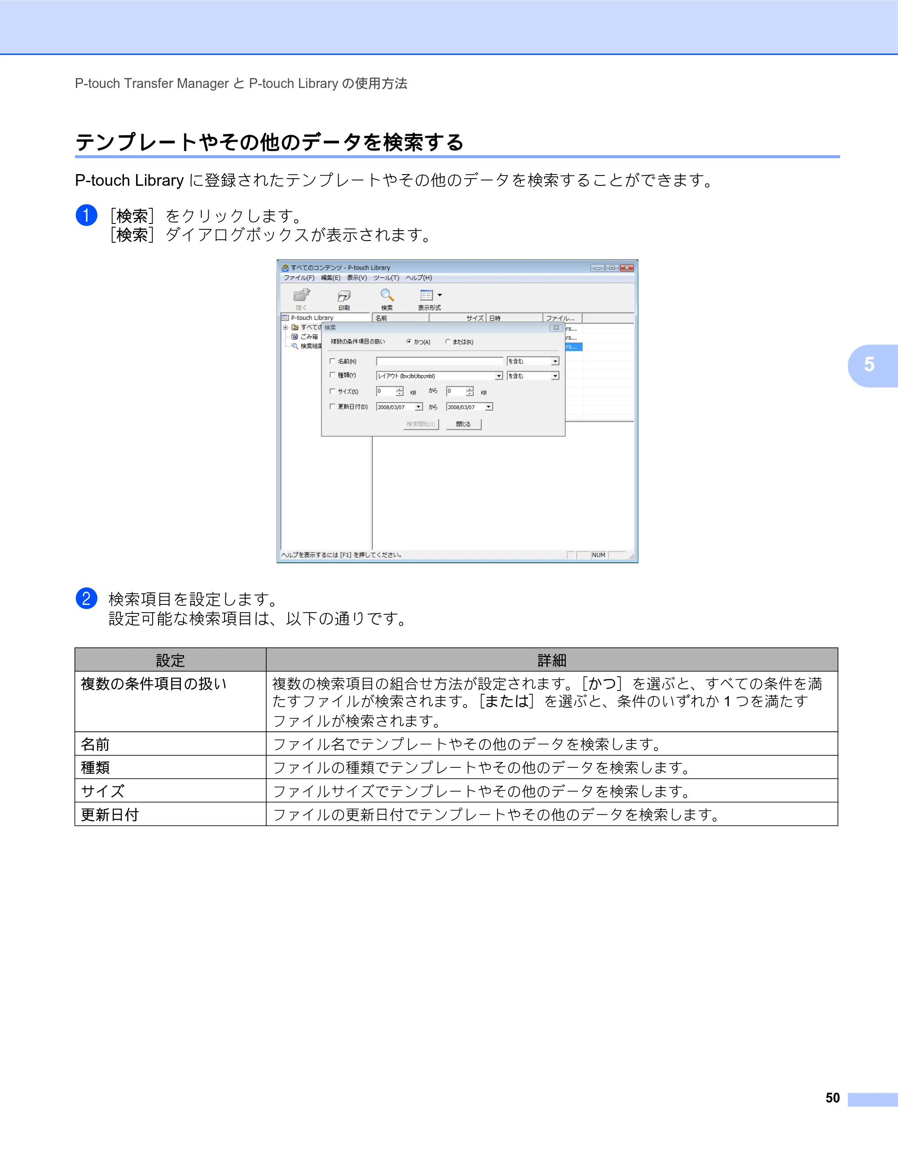The image size is (898, 1160).
Task: Select the かつ(A) radio button
Action: (x=409, y=341)
